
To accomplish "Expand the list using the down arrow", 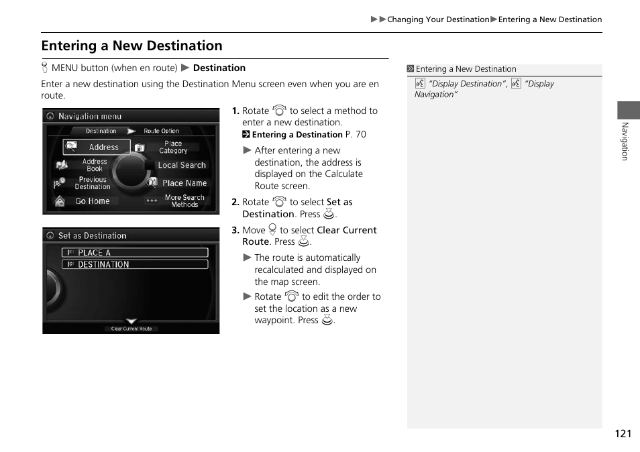I will coord(131,321).
